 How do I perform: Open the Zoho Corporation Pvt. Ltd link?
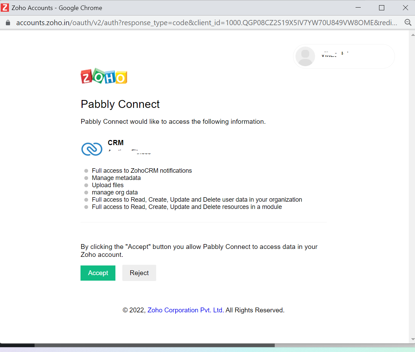pyautogui.click(x=185, y=310)
